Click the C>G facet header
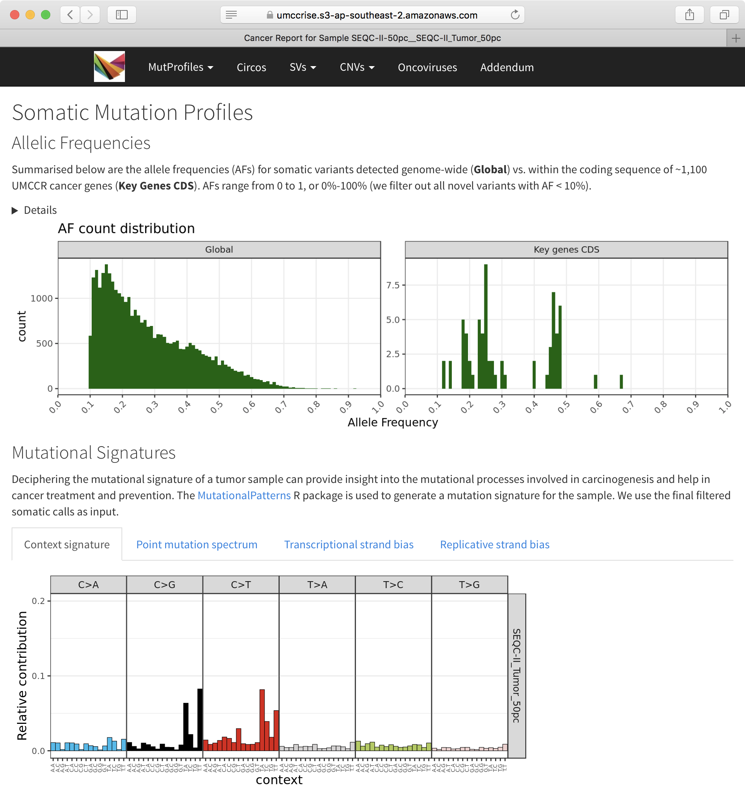Screen dimensions: 745x795 pyautogui.click(x=164, y=585)
